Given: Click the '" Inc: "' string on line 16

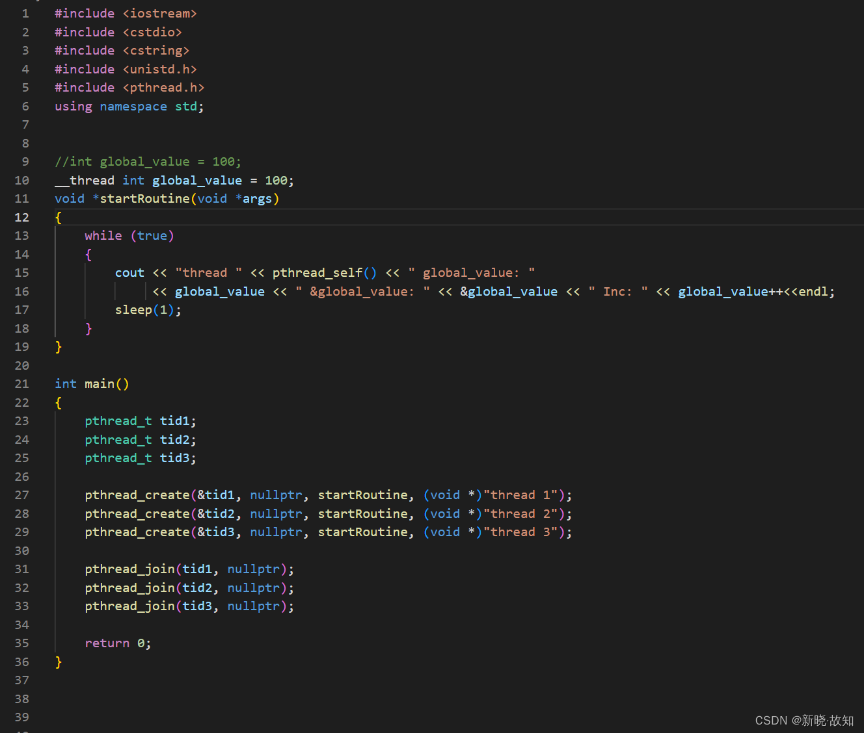Looking at the screenshot, I should (x=618, y=292).
